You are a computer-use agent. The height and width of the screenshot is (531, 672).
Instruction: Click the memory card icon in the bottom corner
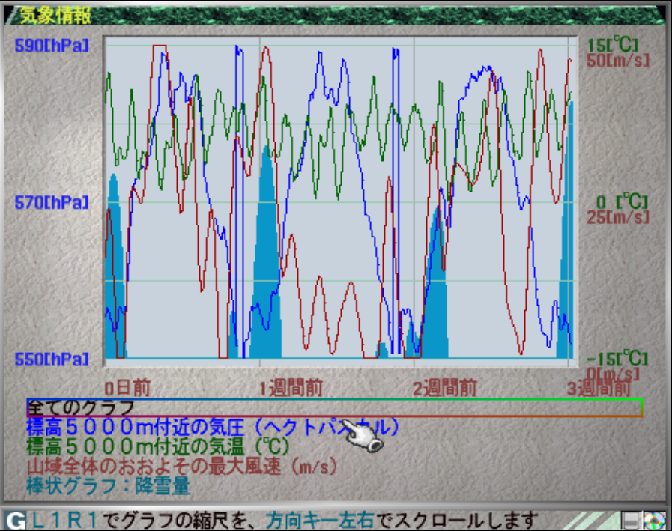[x=632, y=521]
